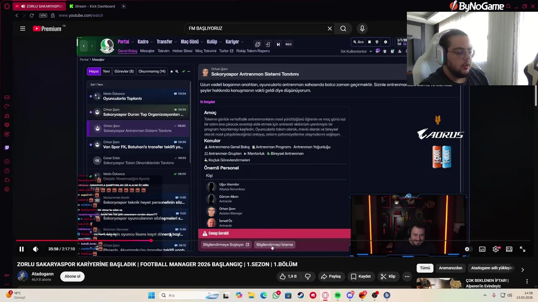Image resolution: width=538 pixels, height=302 pixels.
Task: Click Bilgilendirmeye Başlayın button
Action: tap(226, 245)
